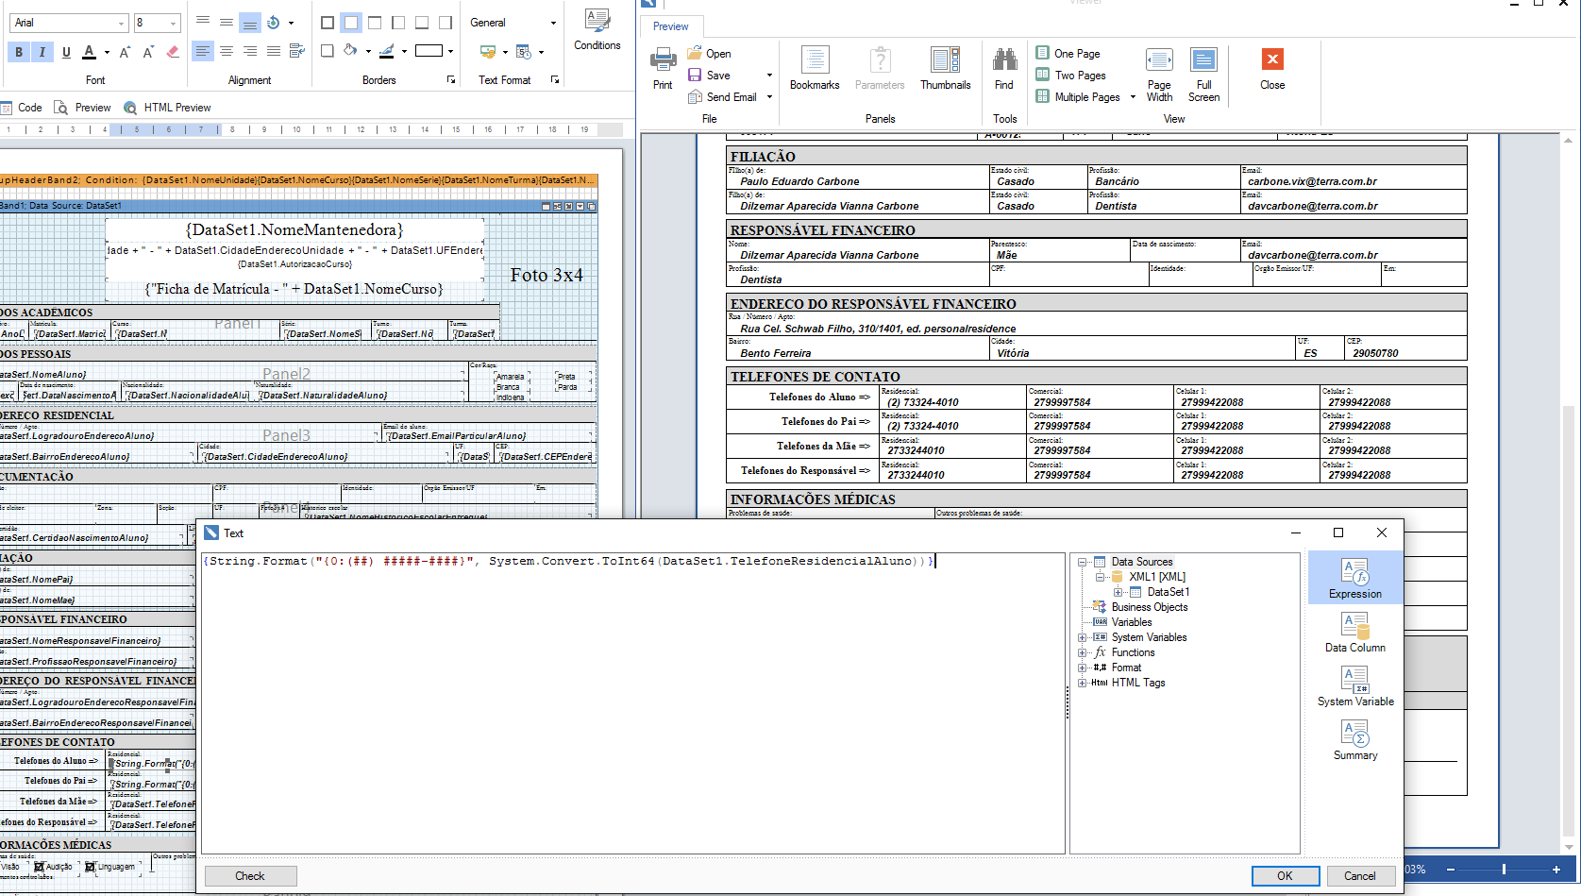This screenshot has width=1581, height=896.
Task: Click Data Column in Text dialog
Action: tap(1355, 633)
